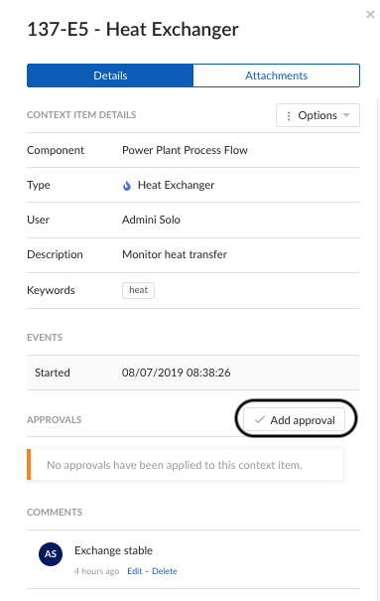Delete the Exchange stable comment
This screenshot has width=380, height=601.
[165, 571]
